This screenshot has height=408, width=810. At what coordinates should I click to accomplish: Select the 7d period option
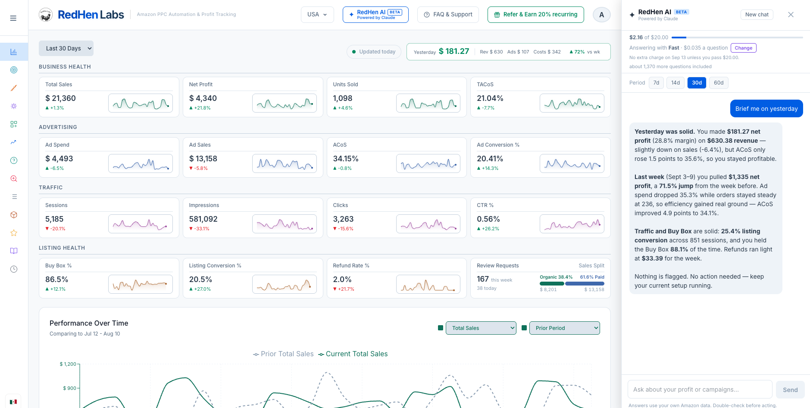pyautogui.click(x=656, y=83)
